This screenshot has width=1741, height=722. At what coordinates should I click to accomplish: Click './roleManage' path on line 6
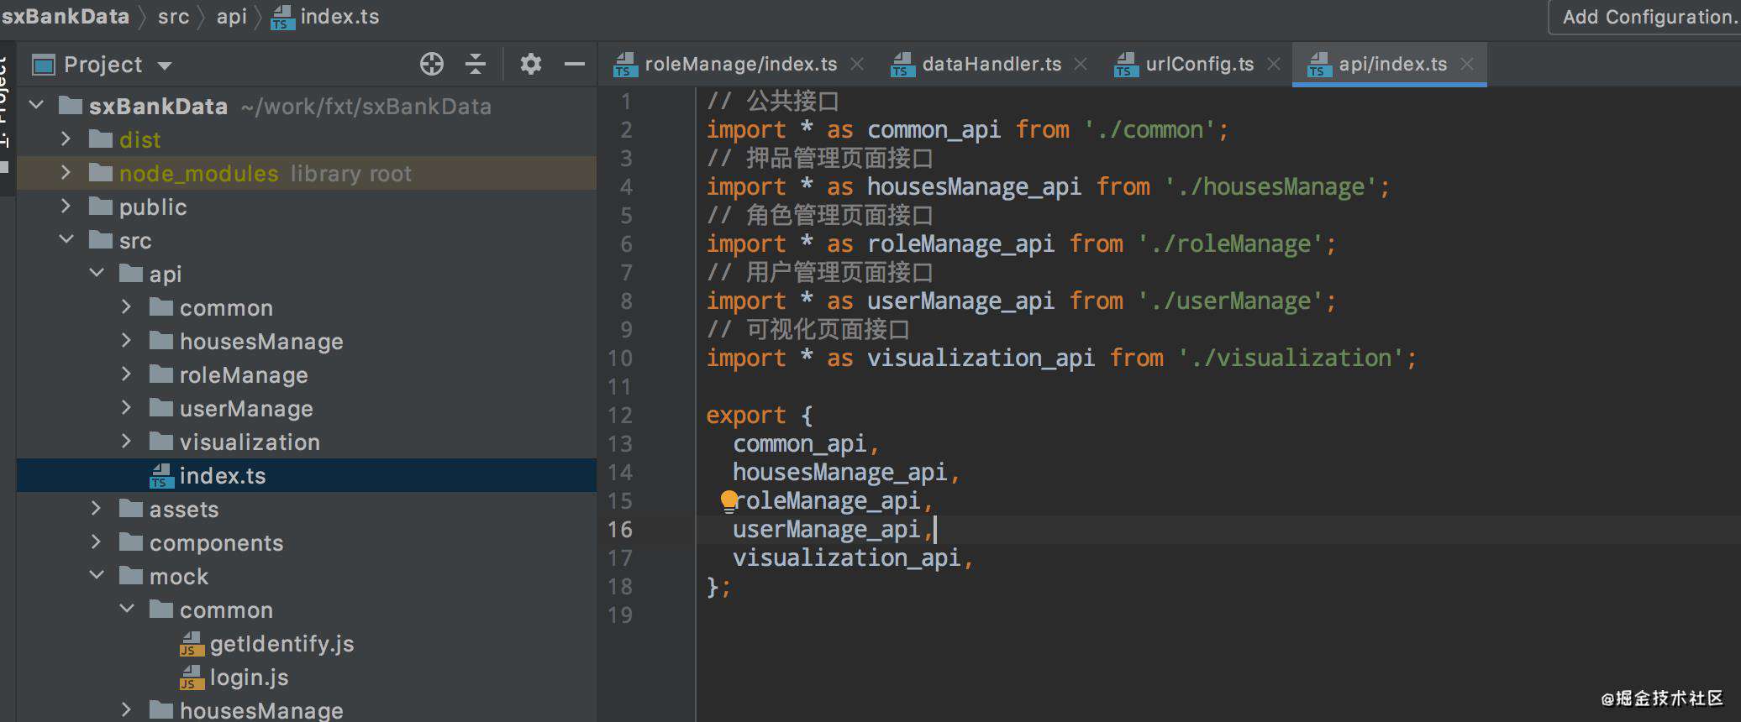point(1230,244)
